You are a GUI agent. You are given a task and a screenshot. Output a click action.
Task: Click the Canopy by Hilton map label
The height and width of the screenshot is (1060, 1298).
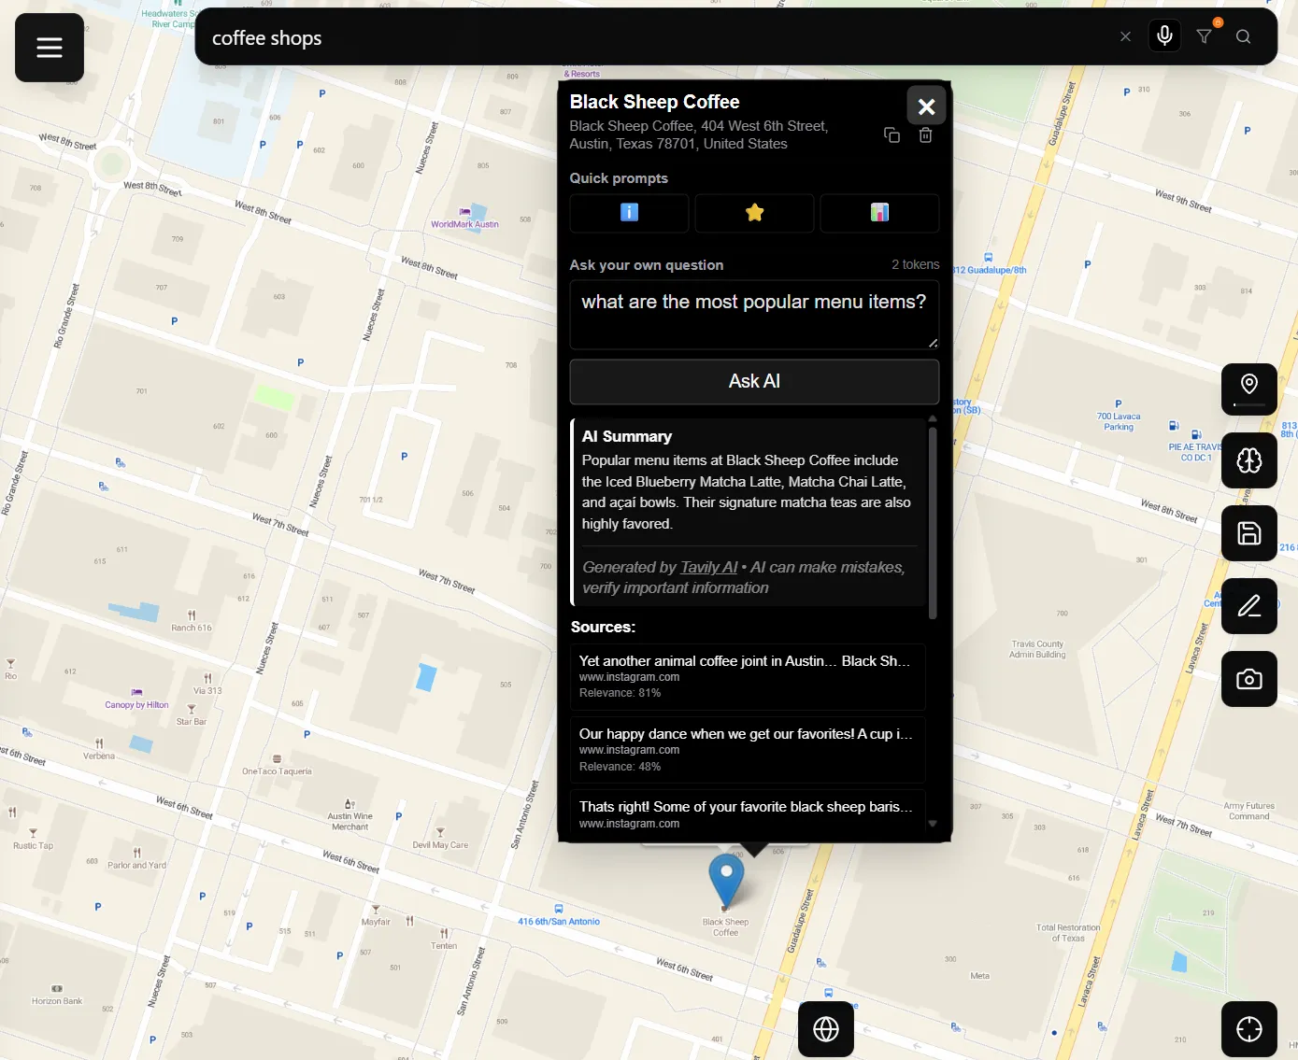tap(136, 704)
